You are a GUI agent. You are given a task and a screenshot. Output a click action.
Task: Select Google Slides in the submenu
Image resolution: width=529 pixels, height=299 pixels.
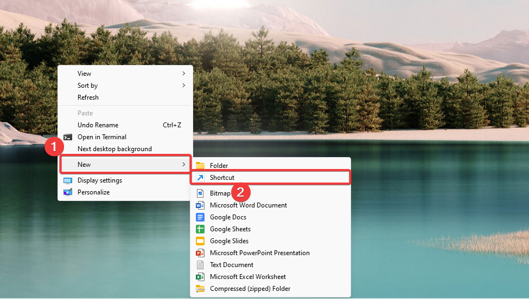[270, 241]
